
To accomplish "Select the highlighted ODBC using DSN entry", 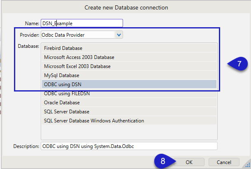I will [129, 84].
